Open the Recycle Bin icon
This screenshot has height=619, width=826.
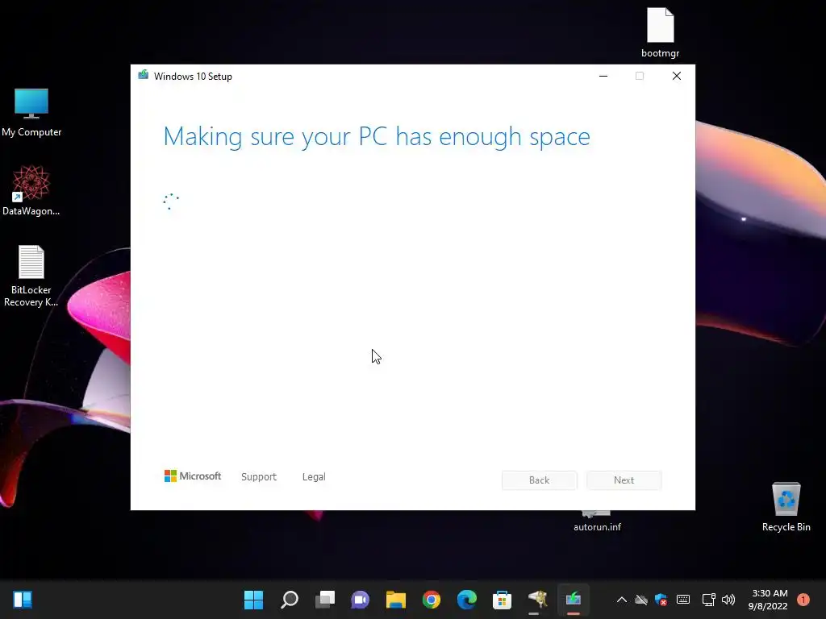pyautogui.click(x=786, y=506)
